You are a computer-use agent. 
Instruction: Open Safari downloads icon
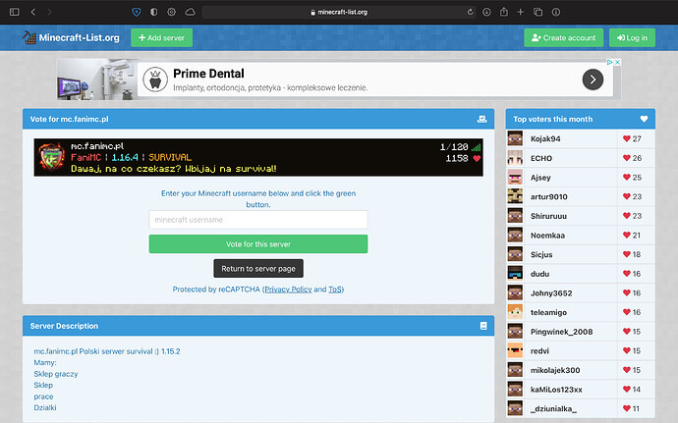486,12
